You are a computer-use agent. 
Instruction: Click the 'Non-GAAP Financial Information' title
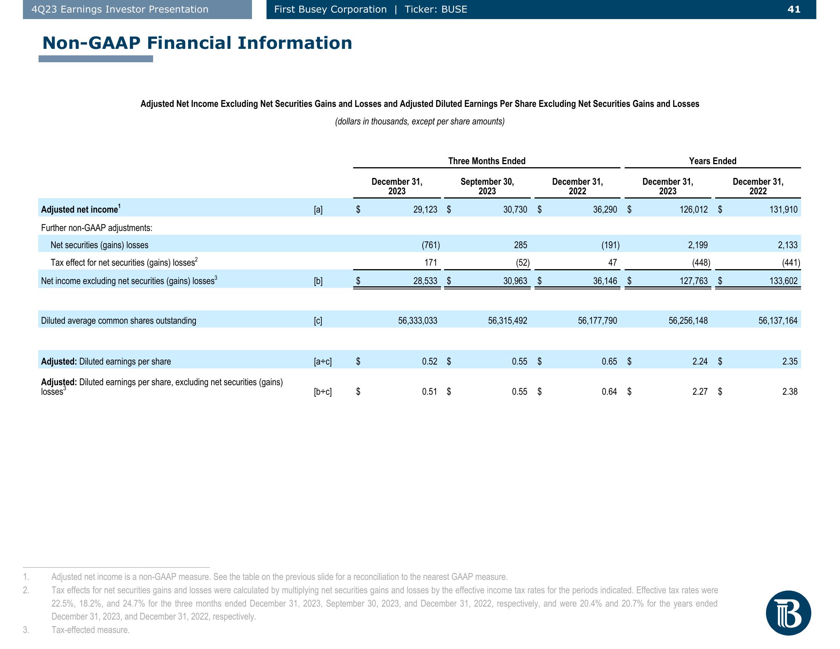[197, 43]
